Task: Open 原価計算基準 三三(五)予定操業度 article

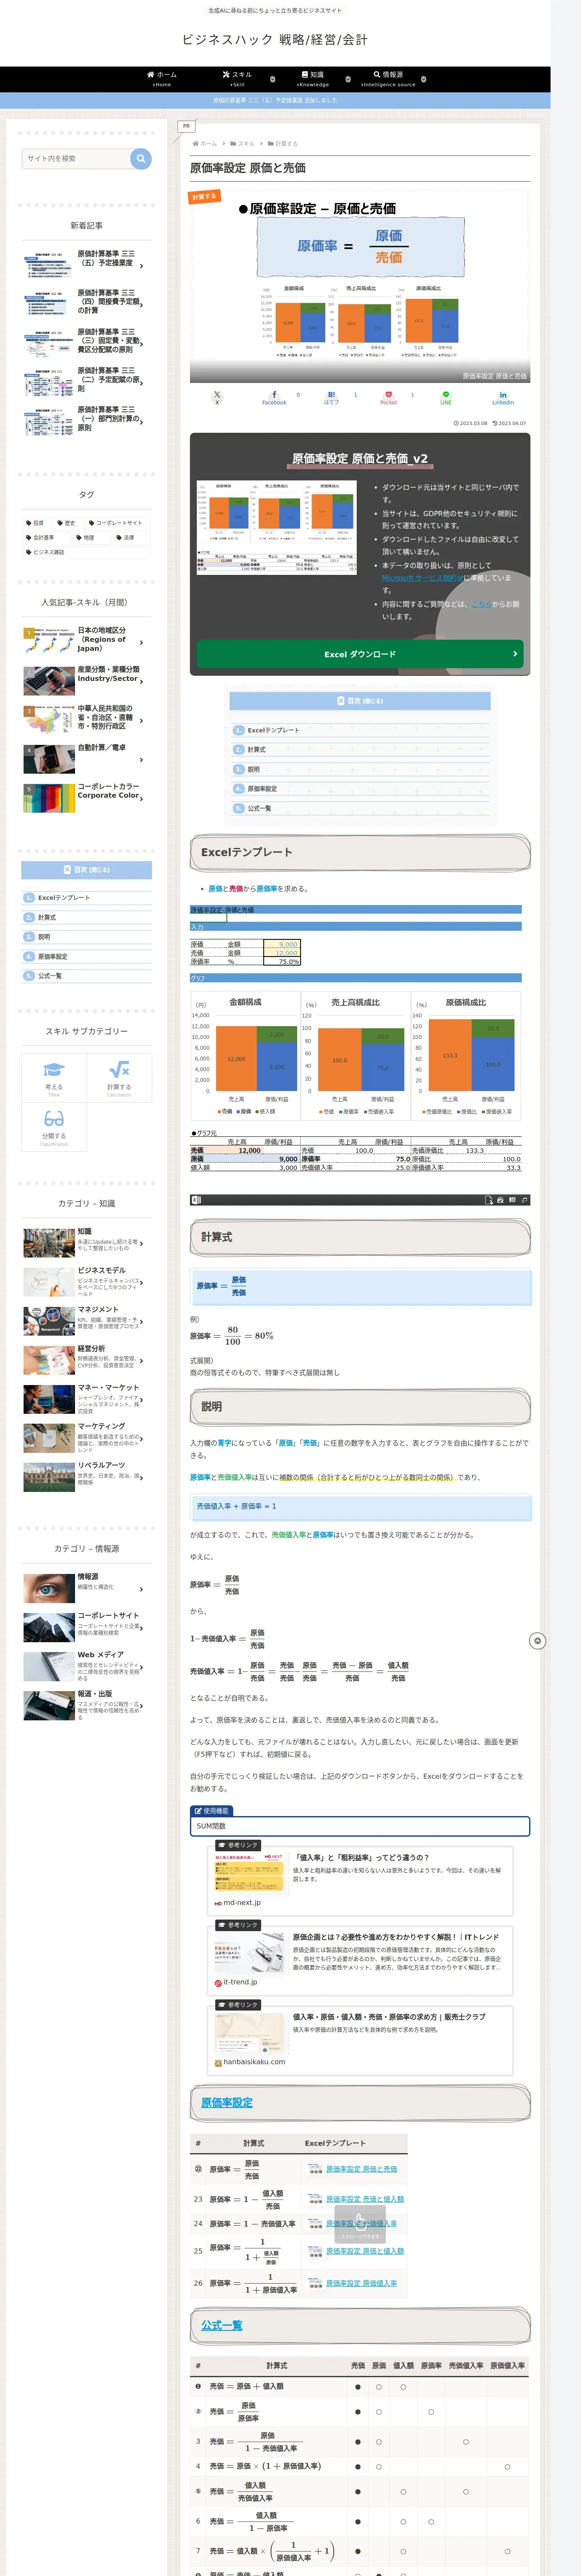Action: [x=87, y=263]
